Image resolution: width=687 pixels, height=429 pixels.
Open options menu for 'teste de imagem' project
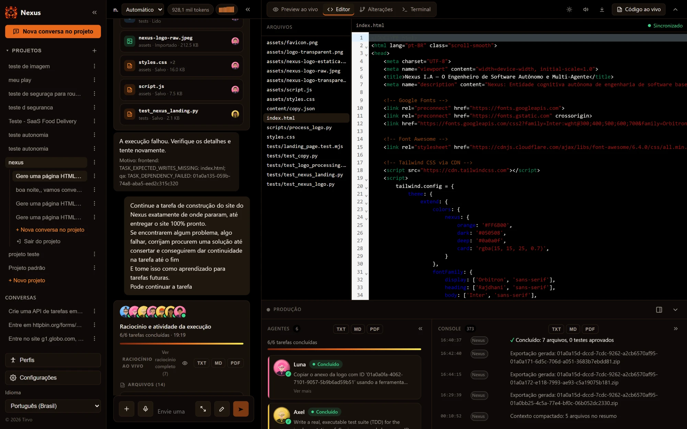point(94,66)
